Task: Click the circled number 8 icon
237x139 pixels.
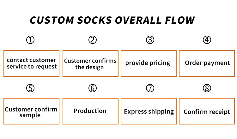Action: (207, 88)
